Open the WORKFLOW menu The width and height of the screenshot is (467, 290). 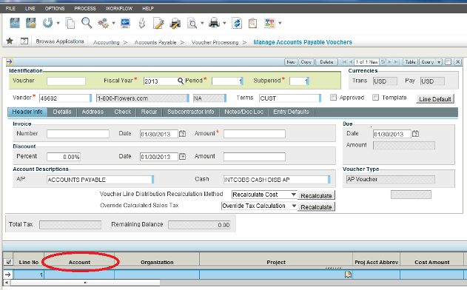click(119, 8)
